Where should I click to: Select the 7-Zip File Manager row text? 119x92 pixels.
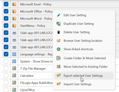click(33, 69)
